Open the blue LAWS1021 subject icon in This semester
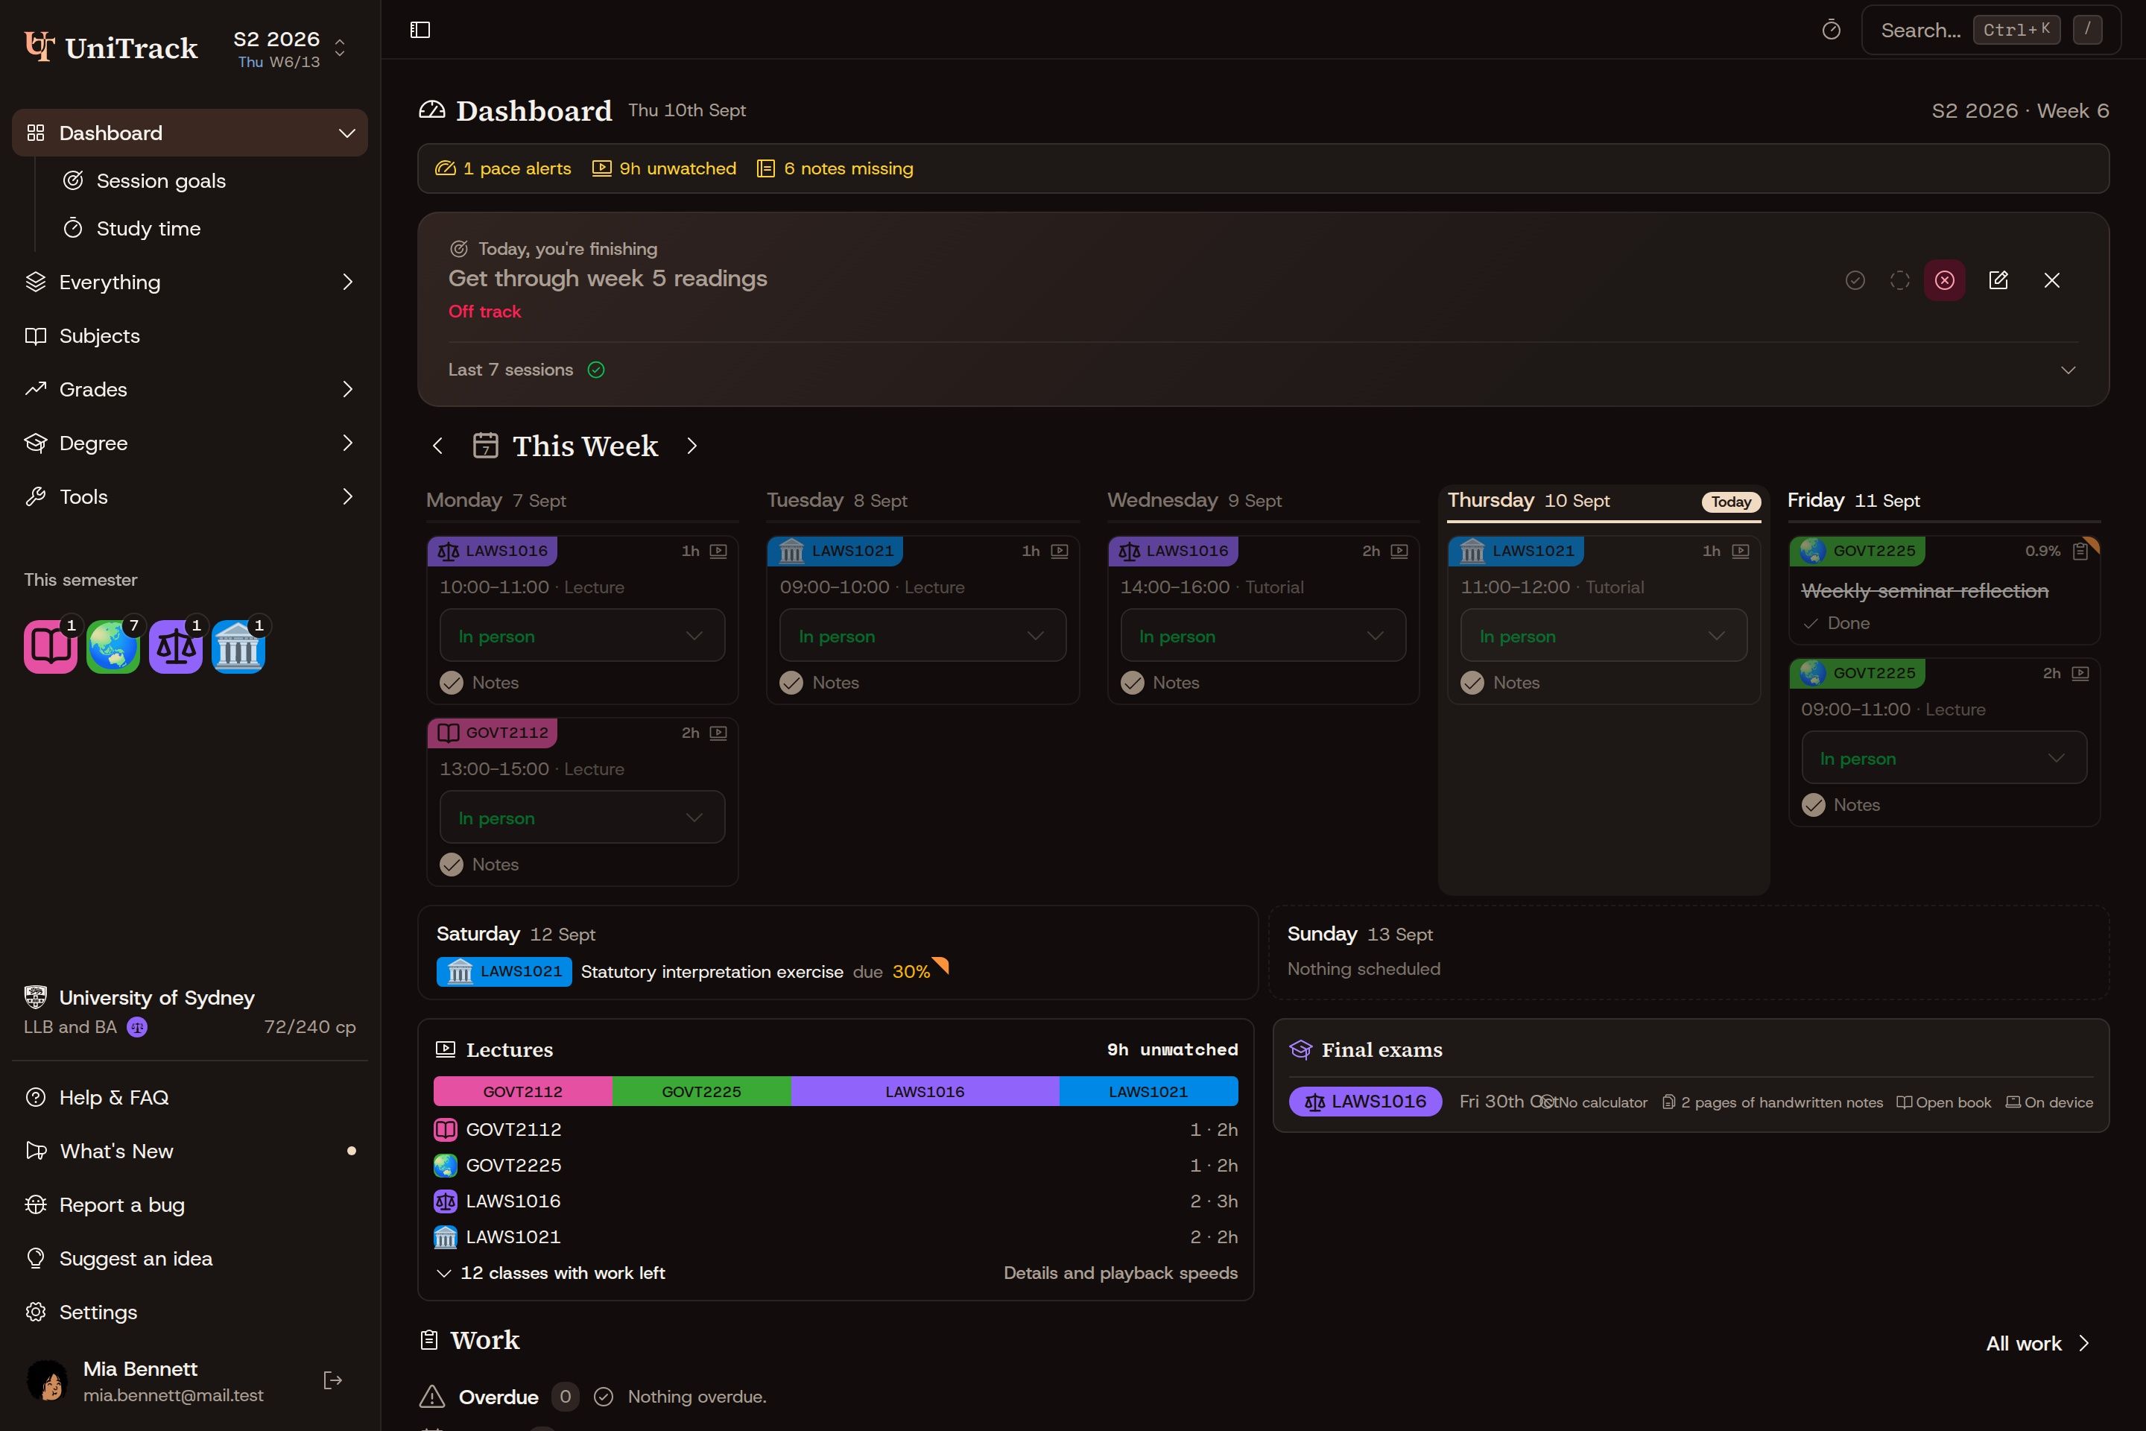2146x1431 pixels. point(238,646)
